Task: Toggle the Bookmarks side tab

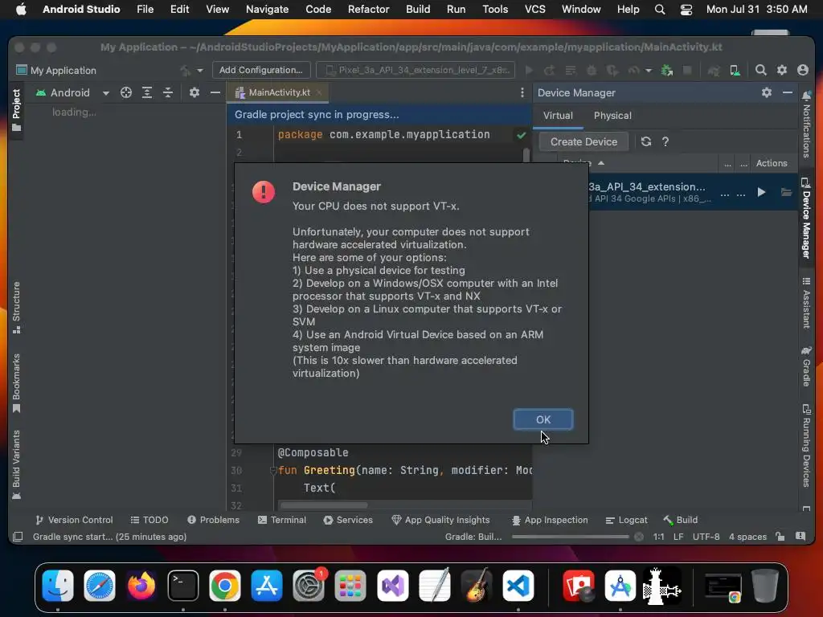Action: 16,383
